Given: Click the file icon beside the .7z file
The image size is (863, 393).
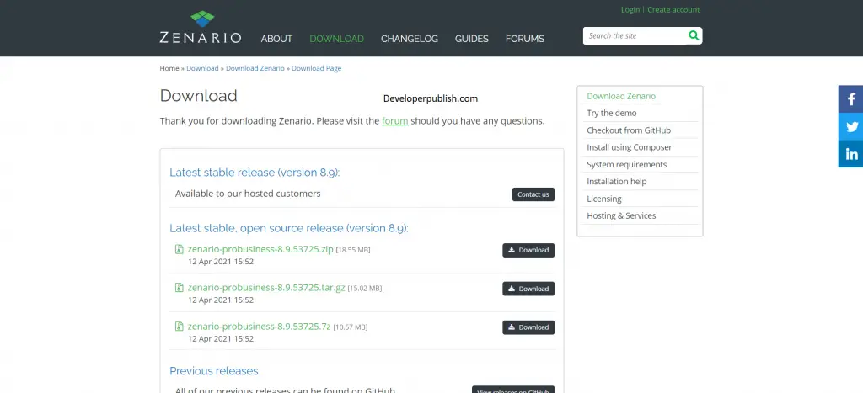Looking at the screenshot, I should pyautogui.click(x=179, y=326).
